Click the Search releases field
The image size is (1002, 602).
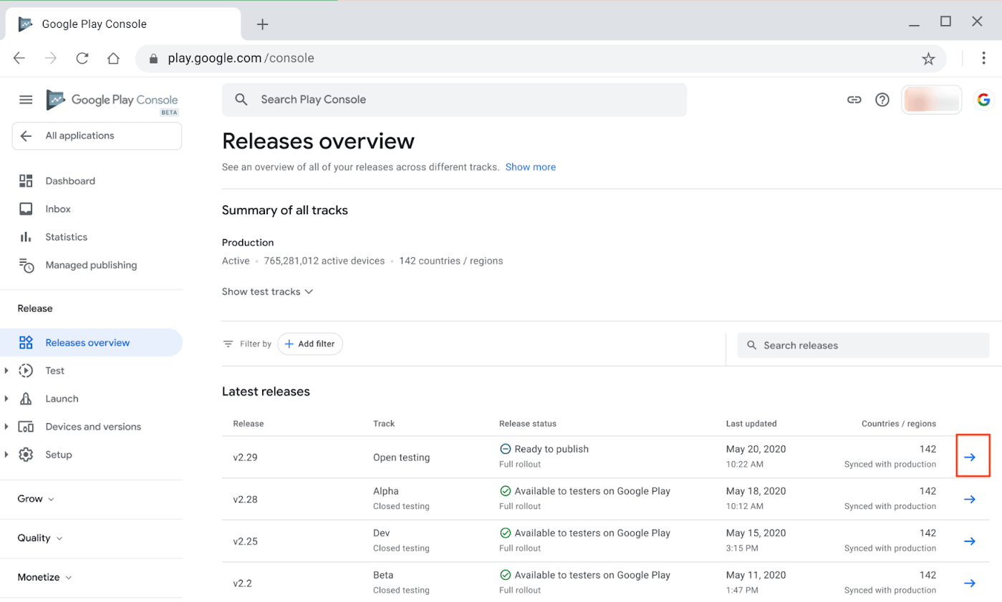pyautogui.click(x=863, y=345)
